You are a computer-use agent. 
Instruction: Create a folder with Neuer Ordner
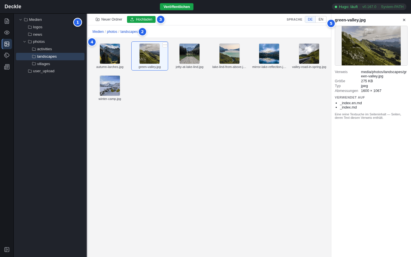pos(109,19)
